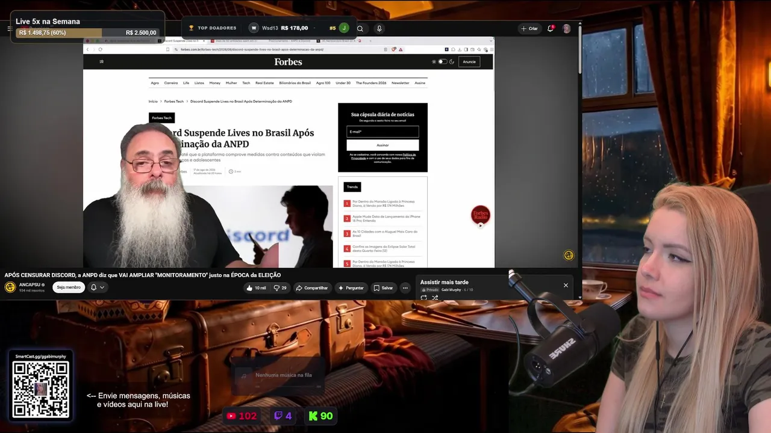
Task: Open the Forbes Newsletter menu item
Action: click(x=401, y=83)
